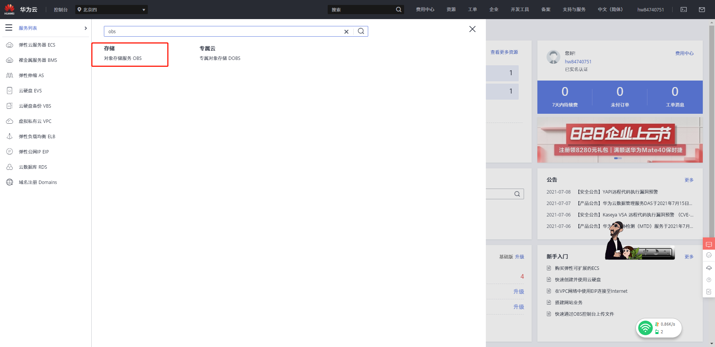Click the VPC virtual private cloud icon
The image size is (715, 347).
(10, 121)
